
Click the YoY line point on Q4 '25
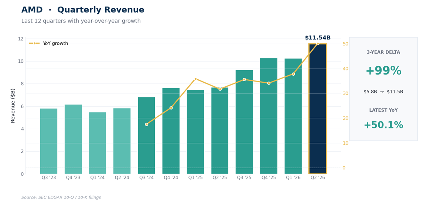tap(269, 83)
